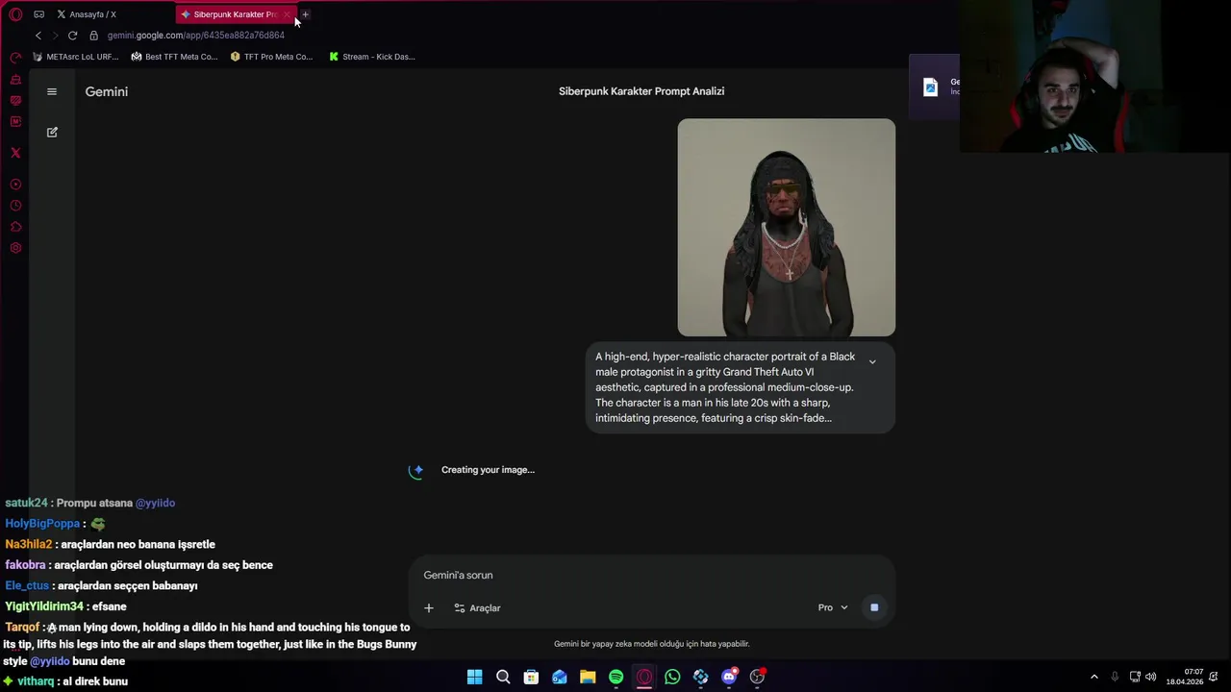
Task: Open X (Twitter) in the Opera sidebar
Action: pyautogui.click(x=15, y=153)
